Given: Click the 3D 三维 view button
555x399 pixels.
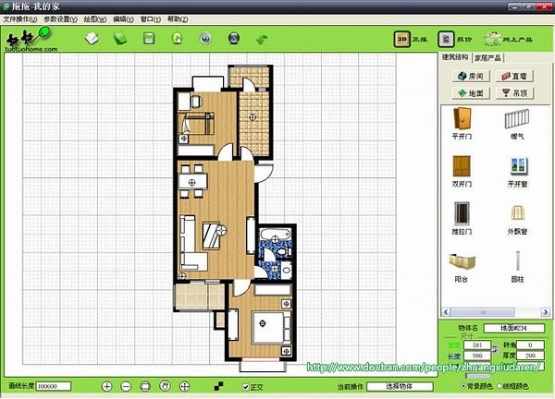Looking at the screenshot, I should (410, 40).
